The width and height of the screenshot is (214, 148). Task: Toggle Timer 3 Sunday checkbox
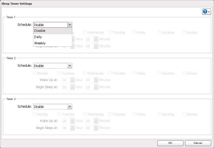pos(184,114)
